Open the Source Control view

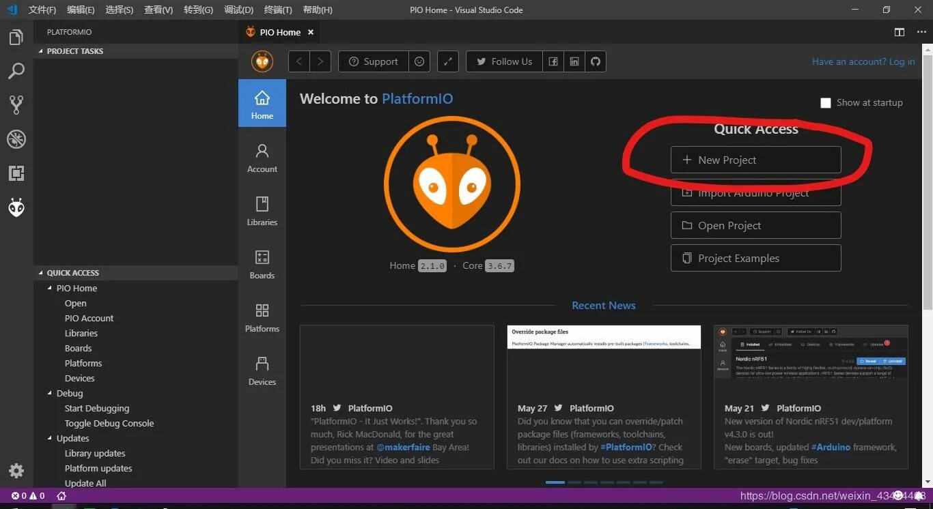pyautogui.click(x=16, y=104)
